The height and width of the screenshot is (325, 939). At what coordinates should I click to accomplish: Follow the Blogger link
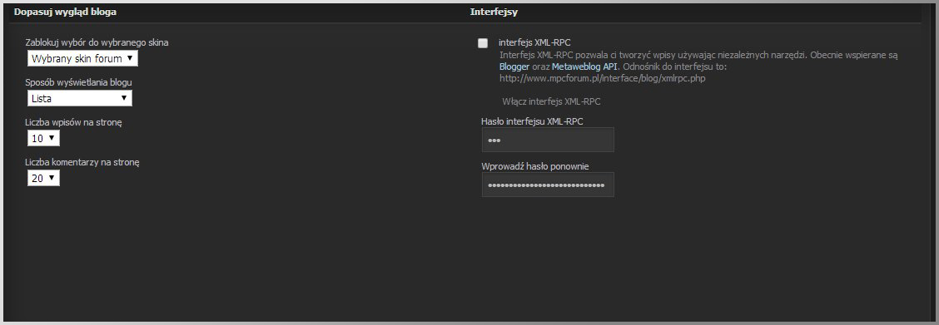coord(514,66)
